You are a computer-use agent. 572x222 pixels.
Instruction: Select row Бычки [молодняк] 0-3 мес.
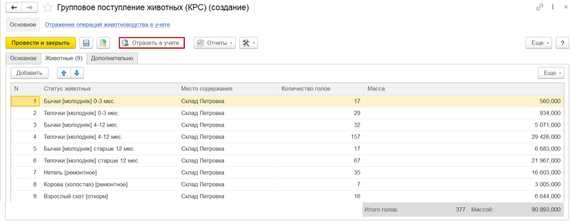point(288,101)
